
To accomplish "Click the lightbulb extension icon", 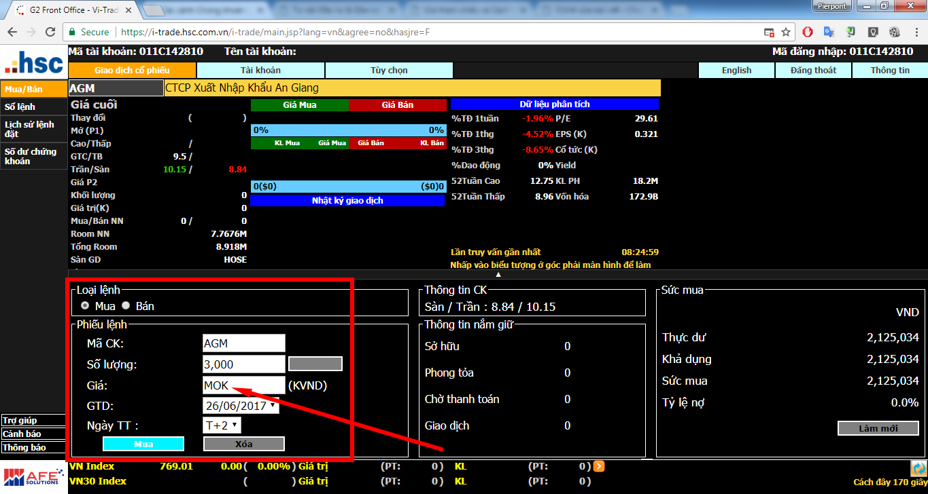I will (x=873, y=32).
